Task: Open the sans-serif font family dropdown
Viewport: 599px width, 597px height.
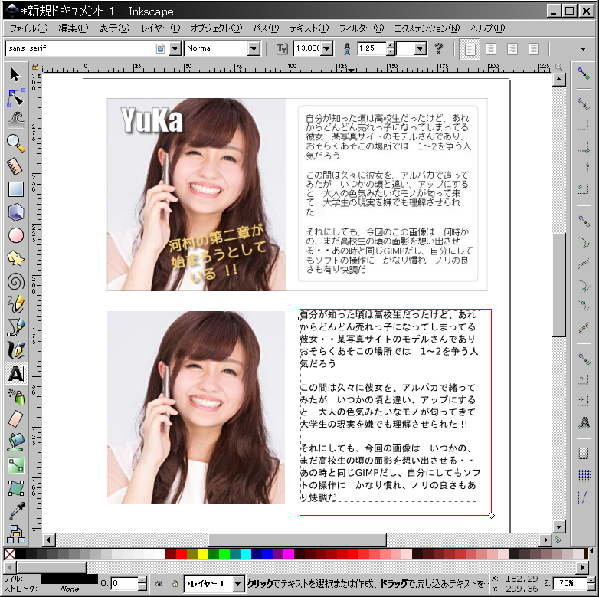Action: (x=175, y=48)
